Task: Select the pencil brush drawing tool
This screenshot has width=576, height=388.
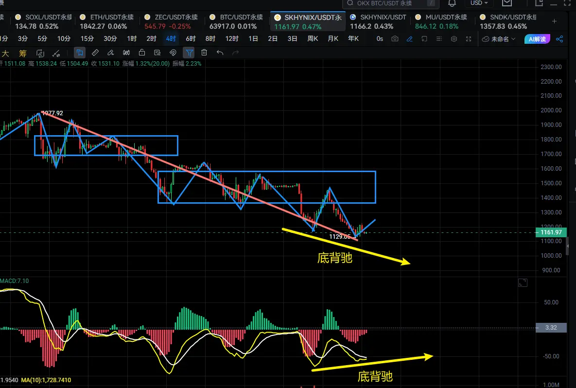Action: pyautogui.click(x=110, y=53)
